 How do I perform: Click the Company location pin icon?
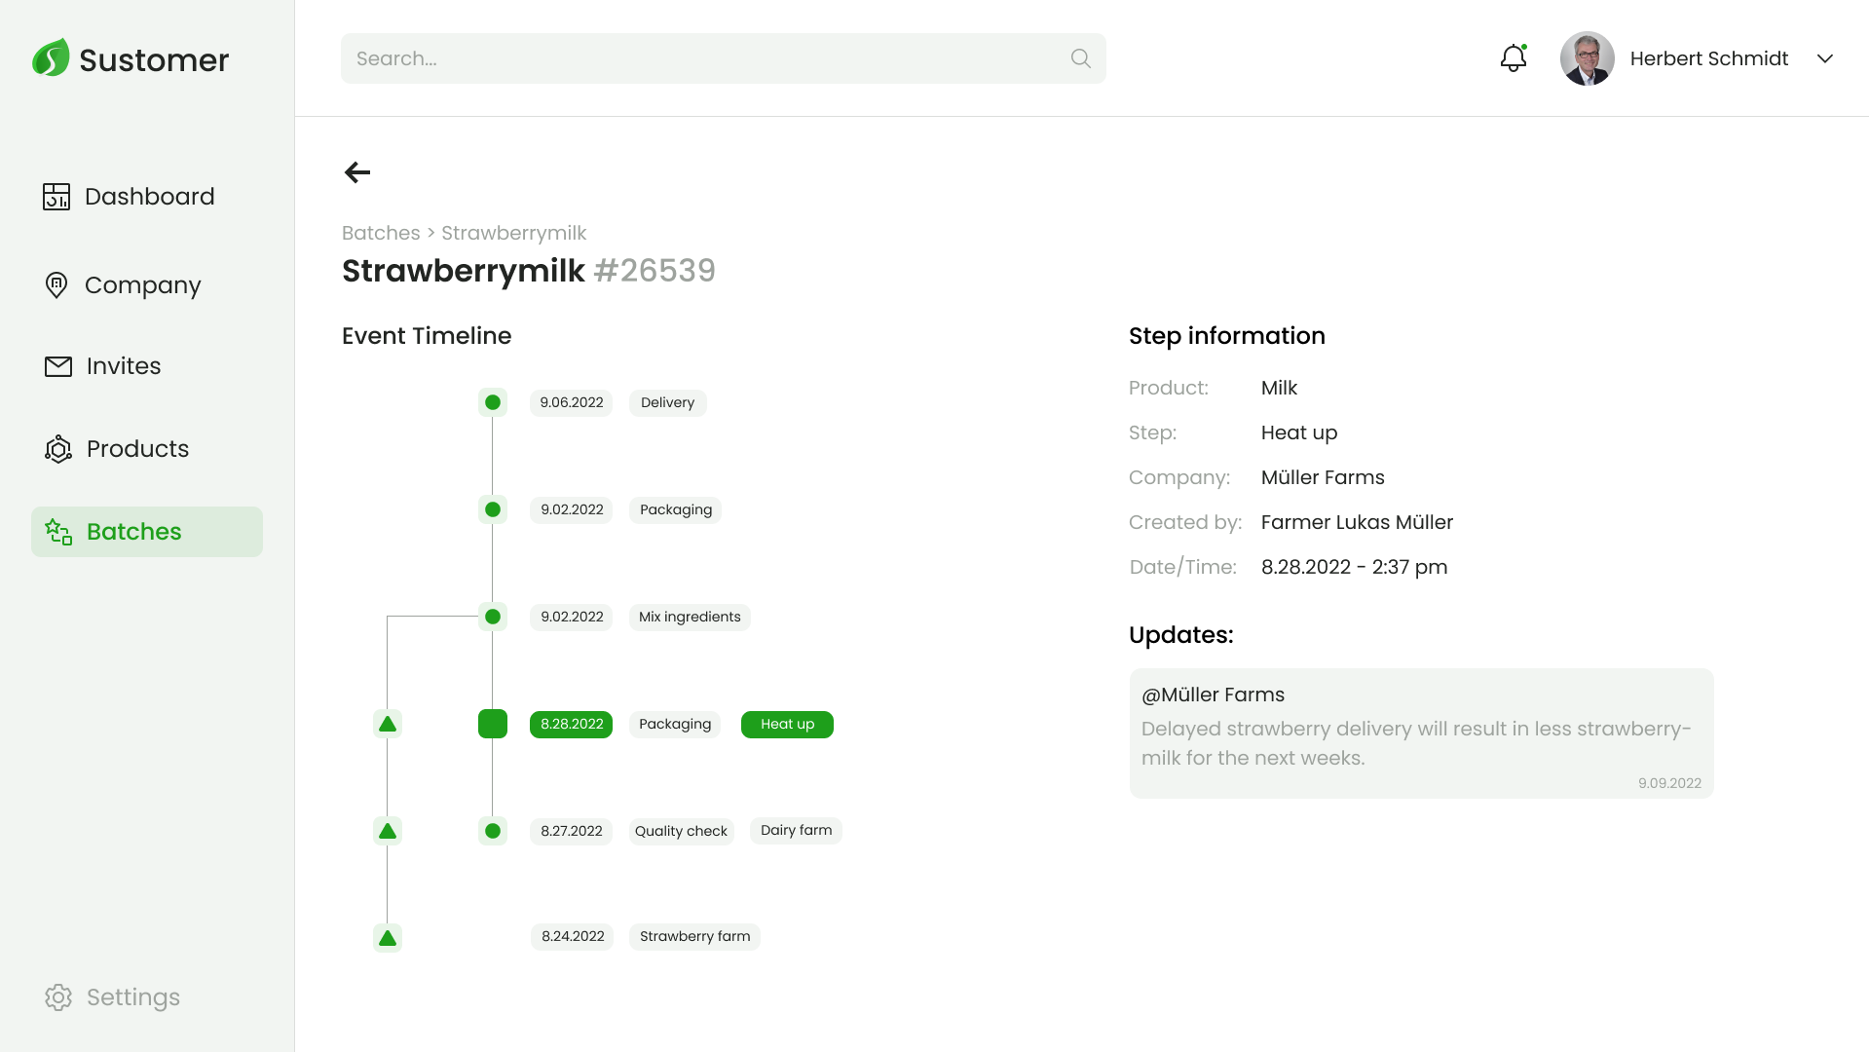pyautogui.click(x=56, y=285)
